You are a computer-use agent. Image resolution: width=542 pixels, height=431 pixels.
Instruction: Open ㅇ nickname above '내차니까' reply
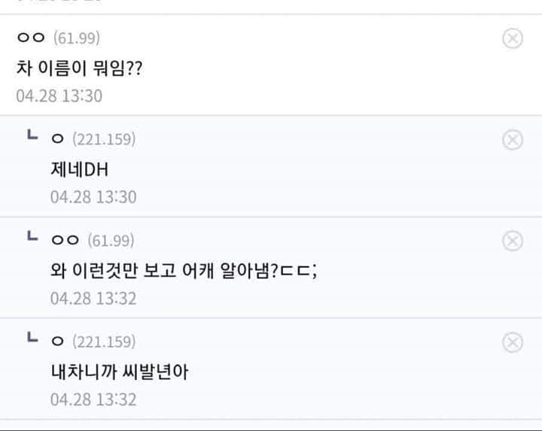point(58,343)
